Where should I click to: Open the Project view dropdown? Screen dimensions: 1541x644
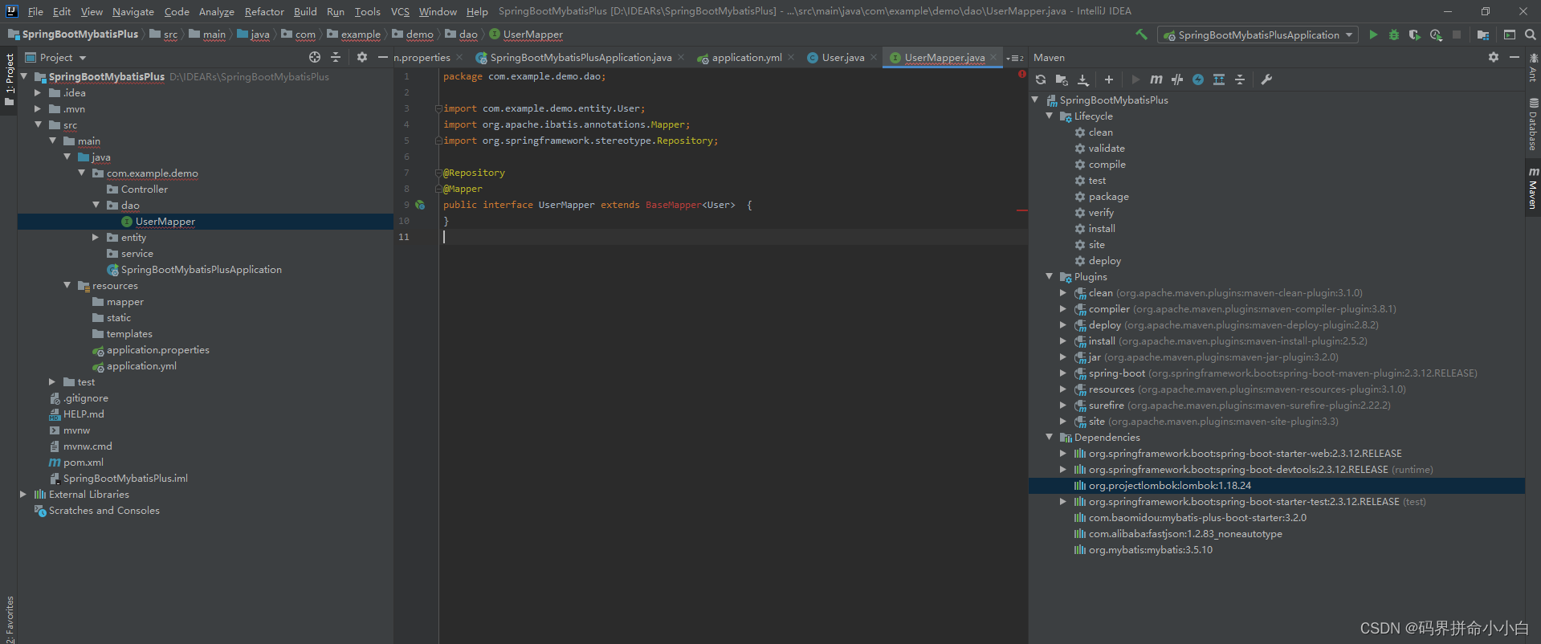pyautogui.click(x=55, y=57)
